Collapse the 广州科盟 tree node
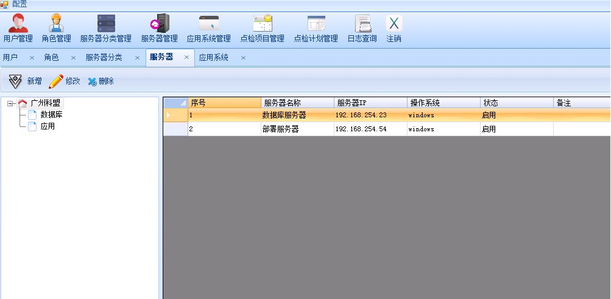This screenshot has height=299, width=611. [10, 103]
